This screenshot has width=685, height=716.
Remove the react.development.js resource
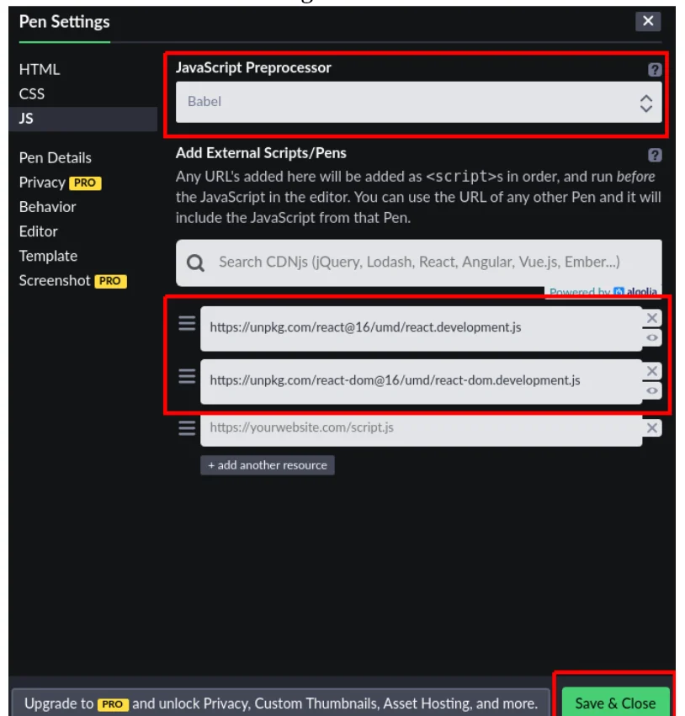click(651, 318)
